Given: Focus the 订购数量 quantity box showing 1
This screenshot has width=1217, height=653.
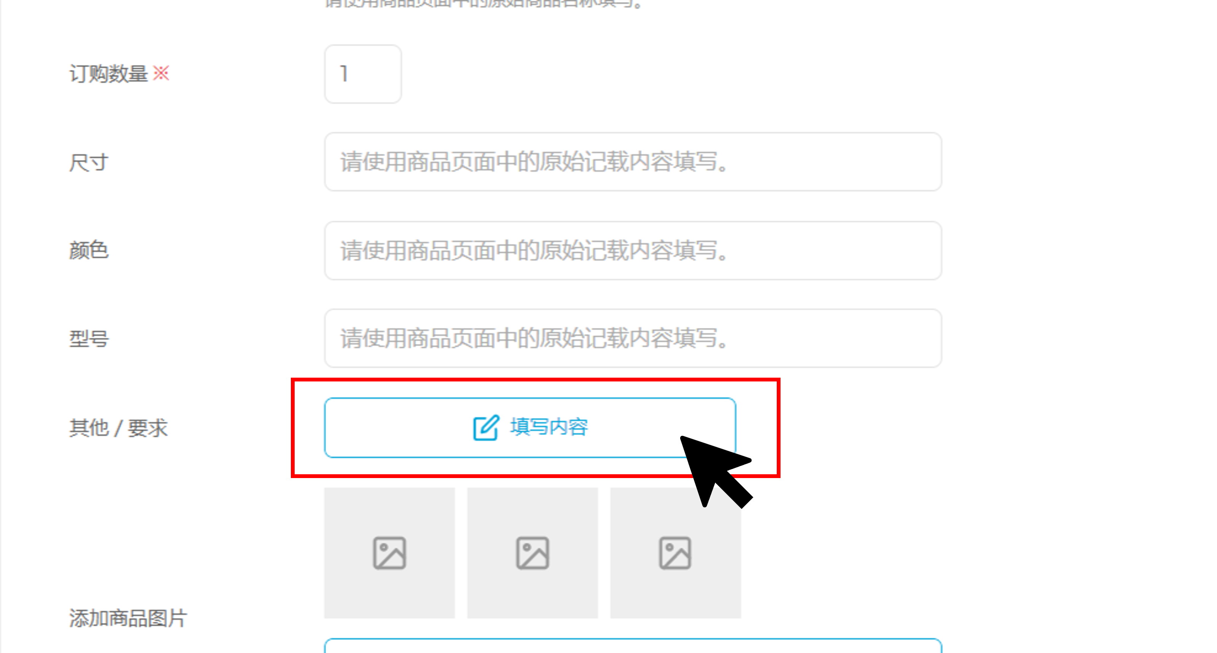Looking at the screenshot, I should tap(363, 74).
